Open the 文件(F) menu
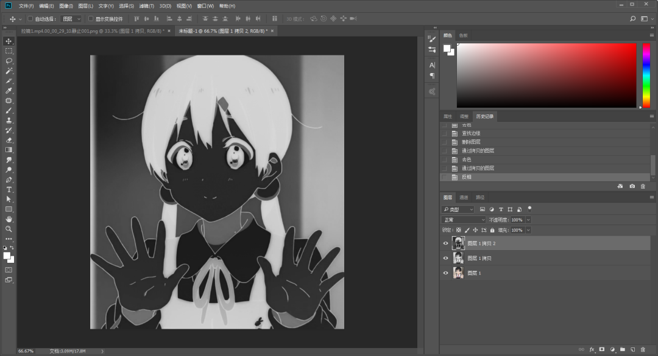The height and width of the screenshot is (356, 658). 26,6
